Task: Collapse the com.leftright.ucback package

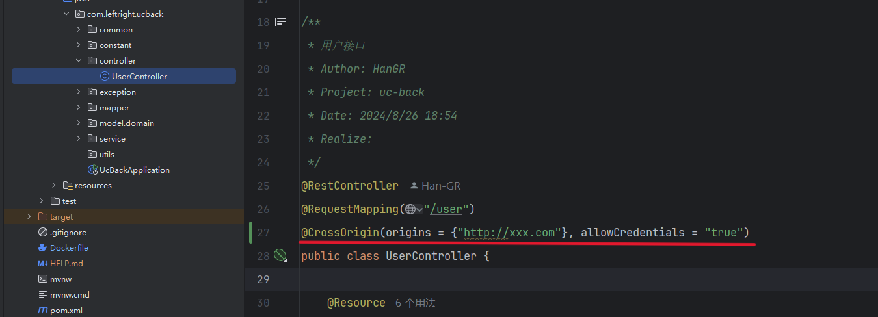Action: [66, 14]
